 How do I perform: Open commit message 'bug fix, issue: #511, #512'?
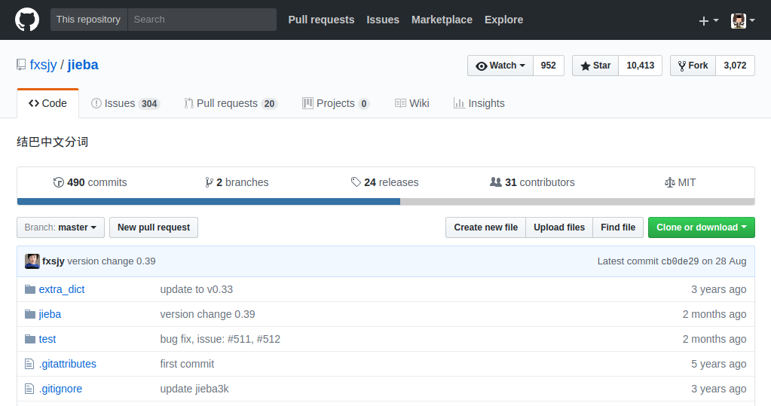tap(220, 339)
